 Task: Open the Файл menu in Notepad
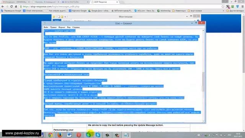[x=46, y=27]
